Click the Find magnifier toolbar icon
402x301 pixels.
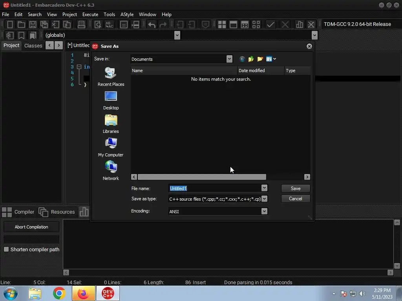click(x=98, y=25)
